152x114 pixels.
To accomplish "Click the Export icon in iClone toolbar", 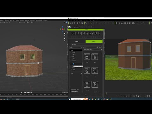I will (x=80, y=23).
